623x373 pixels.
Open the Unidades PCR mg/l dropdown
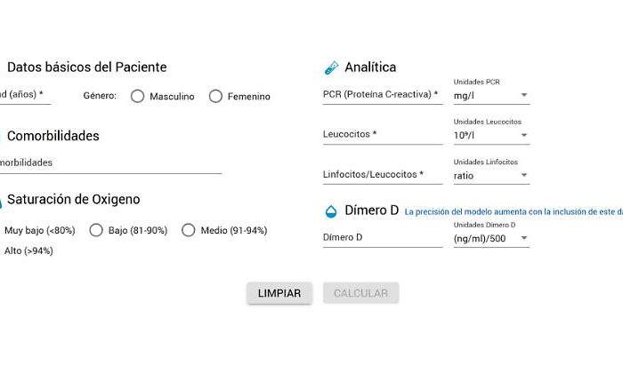click(x=491, y=96)
